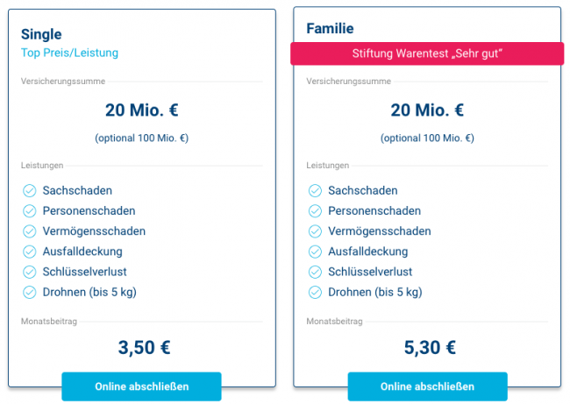
Task: Click optional 100 Mio. € in Single
Action: [141, 138]
